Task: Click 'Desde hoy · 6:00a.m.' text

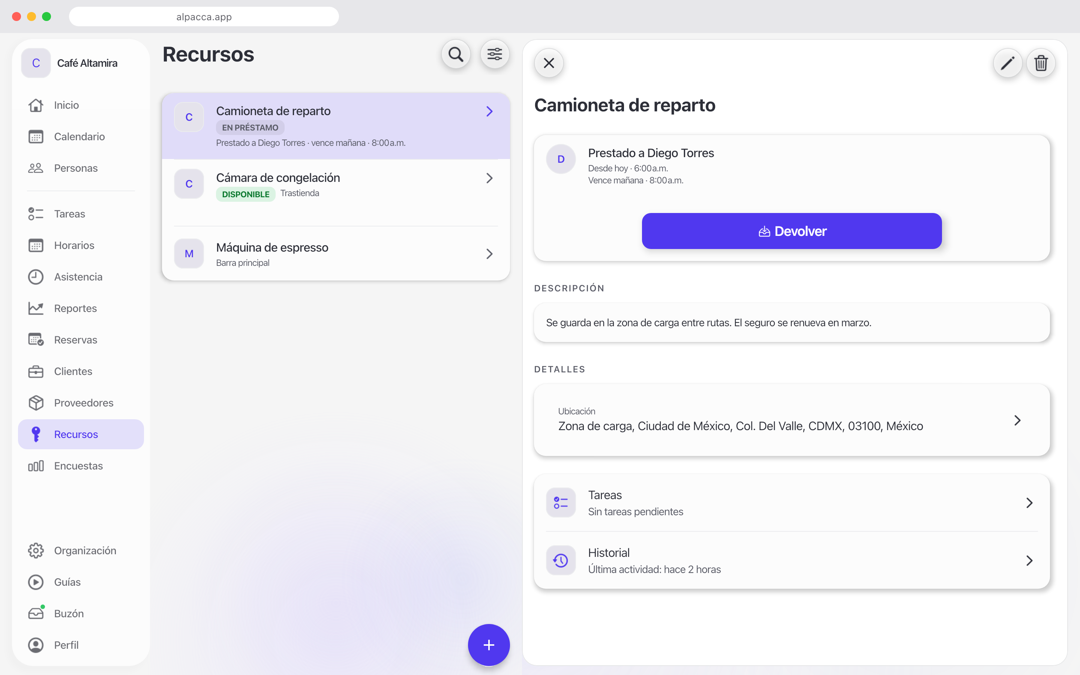Action: 627,168
